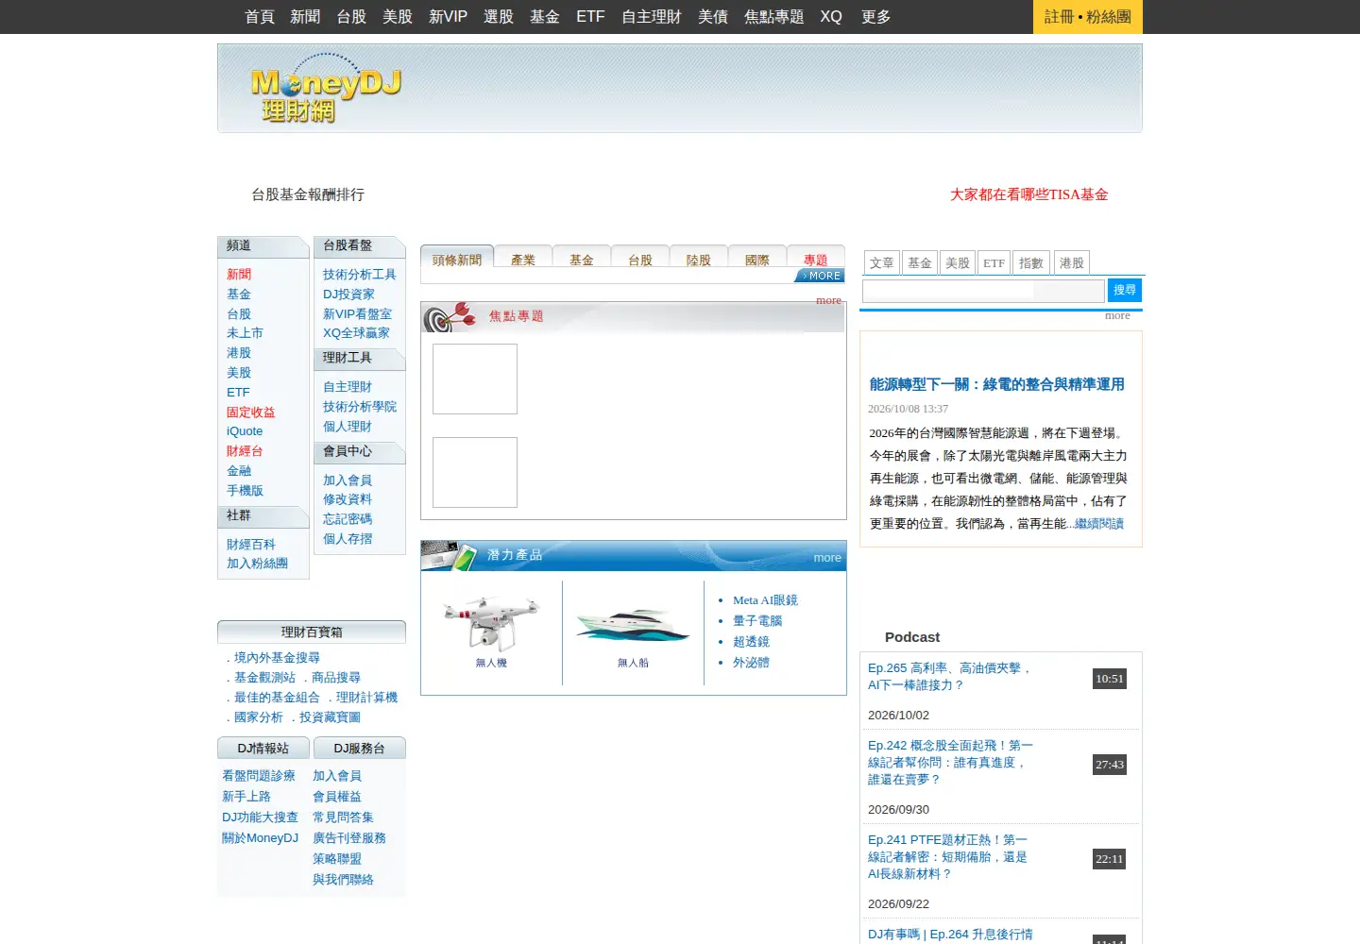Viewport: 1360px width, 944px height.
Task: Open the 台股基金報酬排行 link
Action: tap(308, 194)
